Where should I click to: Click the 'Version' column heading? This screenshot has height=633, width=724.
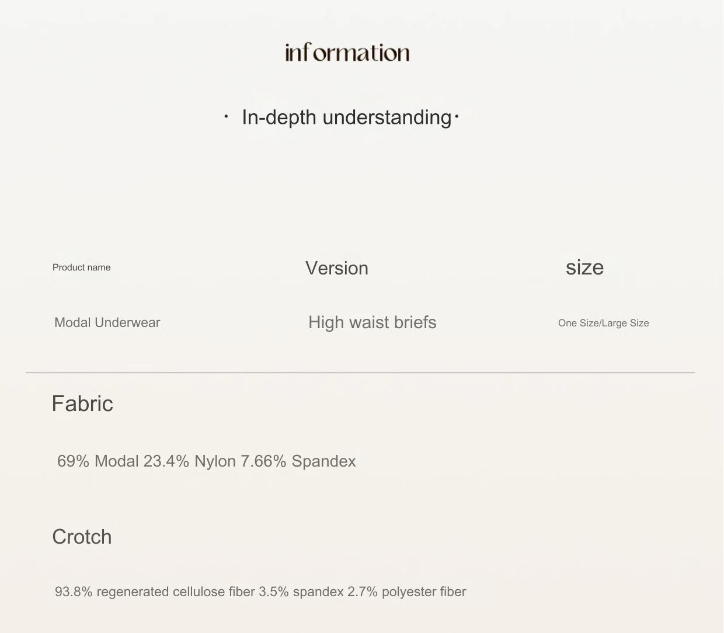[x=337, y=268]
